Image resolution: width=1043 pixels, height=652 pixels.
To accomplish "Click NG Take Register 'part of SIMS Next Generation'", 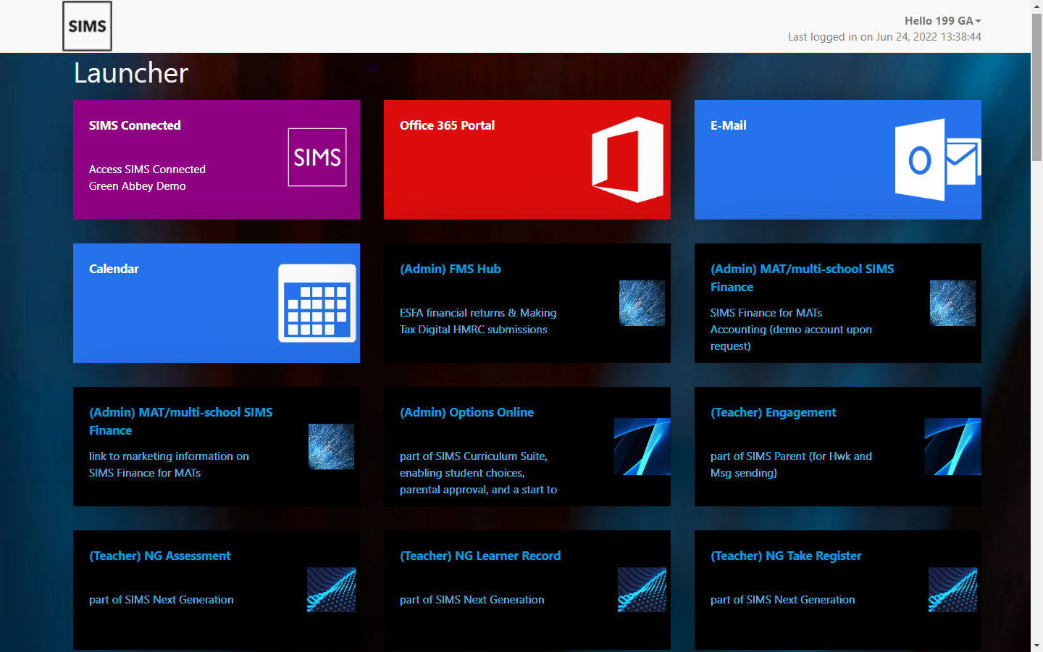I will click(782, 600).
